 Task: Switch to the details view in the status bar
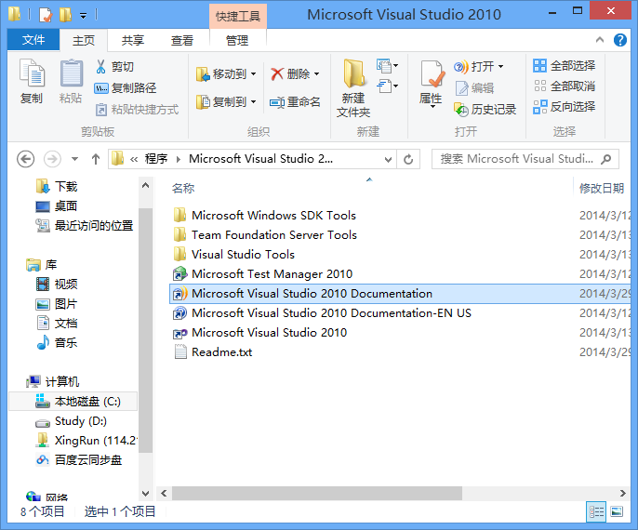pyautogui.click(x=596, y=511)
